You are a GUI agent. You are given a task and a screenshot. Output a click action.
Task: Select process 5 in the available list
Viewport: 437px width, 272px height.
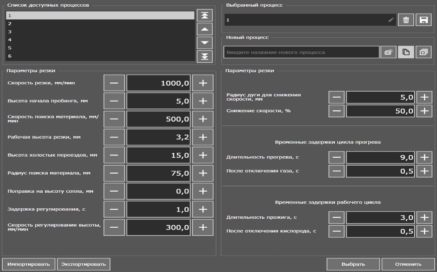click(x=100, y=48)
